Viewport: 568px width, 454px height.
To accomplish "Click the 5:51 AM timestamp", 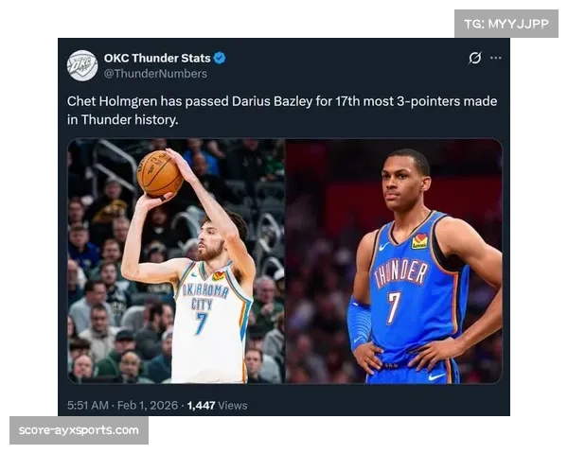I will [x=88, y=405].
